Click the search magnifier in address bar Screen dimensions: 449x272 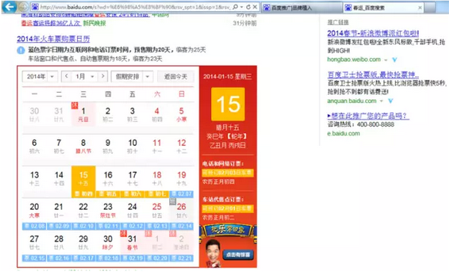click(x=235, y=7)
